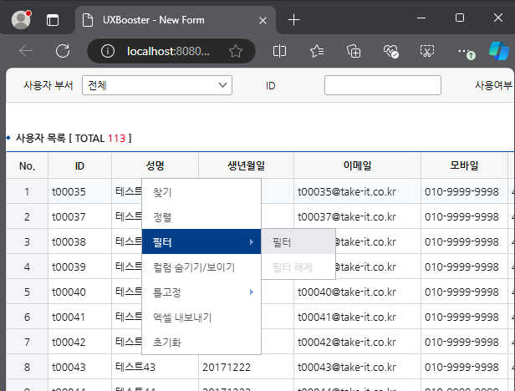Open the favorites list
The height and width of the screenshot is (391, 515).
tap(317, 51)
